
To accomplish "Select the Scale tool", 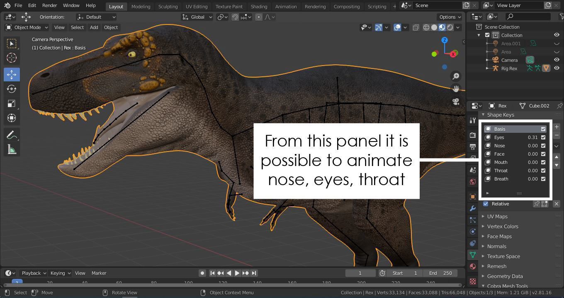I will tap(12, 103).
